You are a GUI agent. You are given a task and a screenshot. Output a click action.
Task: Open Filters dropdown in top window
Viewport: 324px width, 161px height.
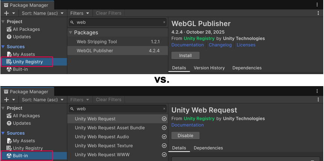(x=80, y=13)
